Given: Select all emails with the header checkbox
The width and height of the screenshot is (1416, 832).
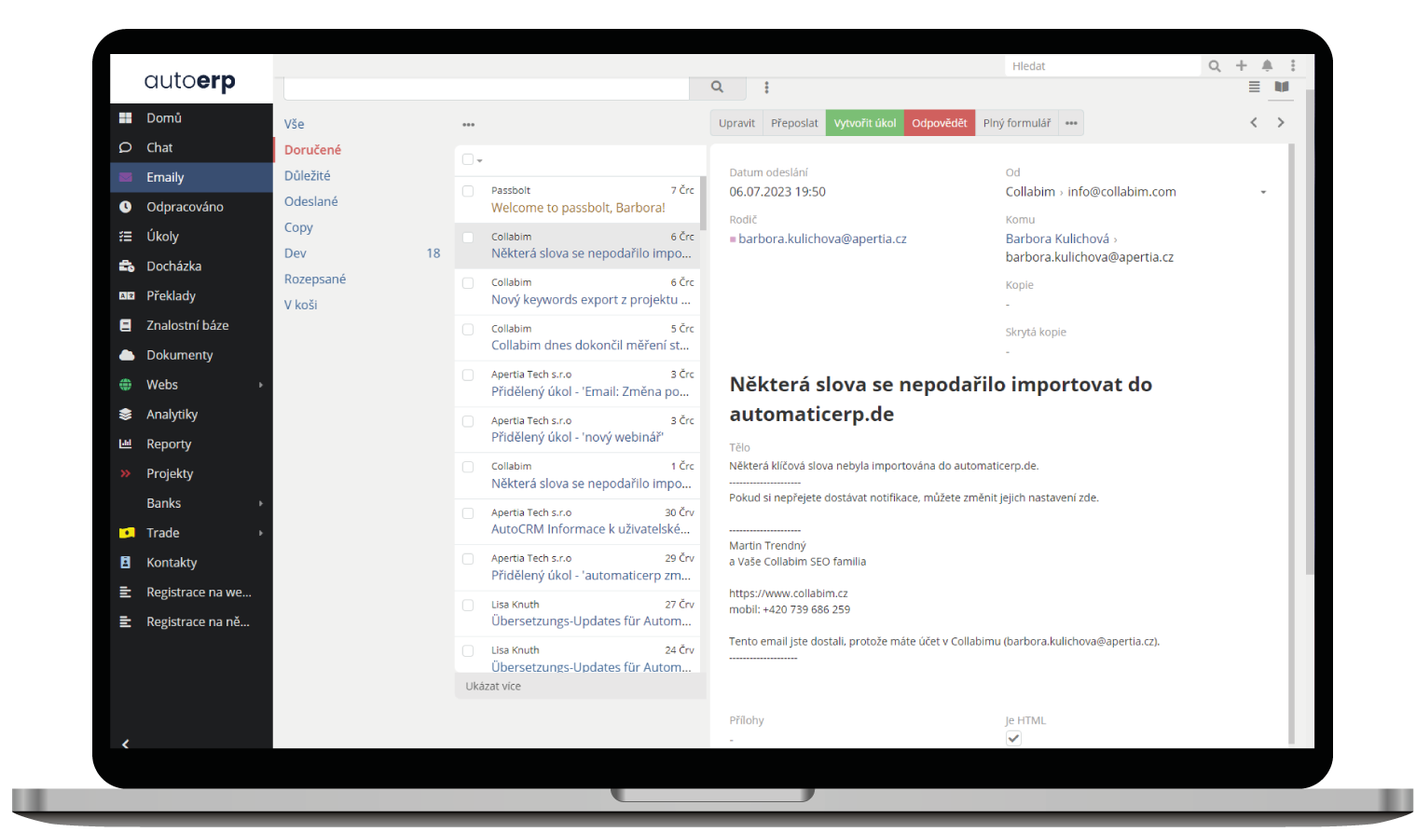Looking at the screenshot, I should click(x=468, y=159).
